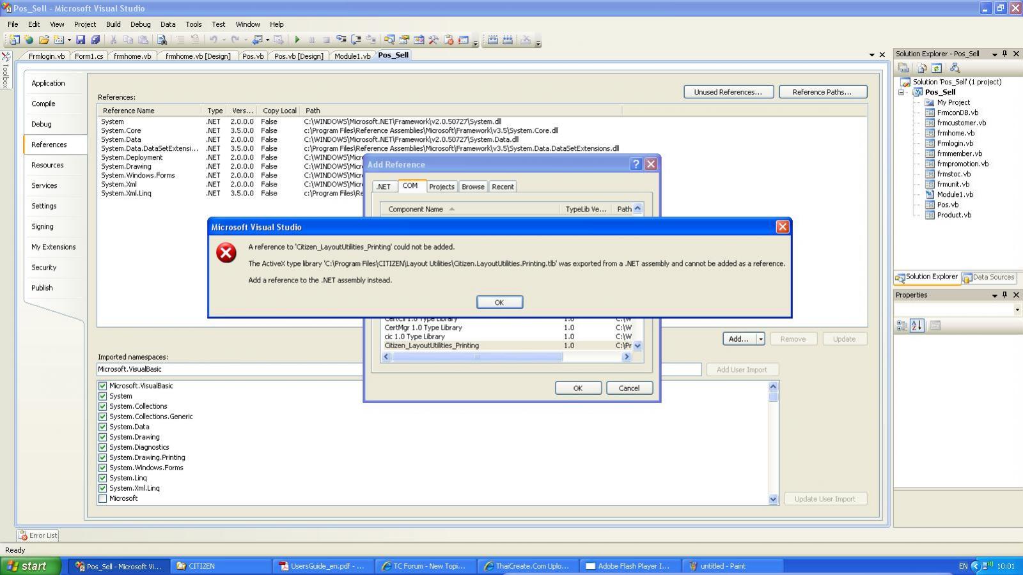Open the Tools menu
The width and height of the screenshot is (1023, 575).
point(193,24)
